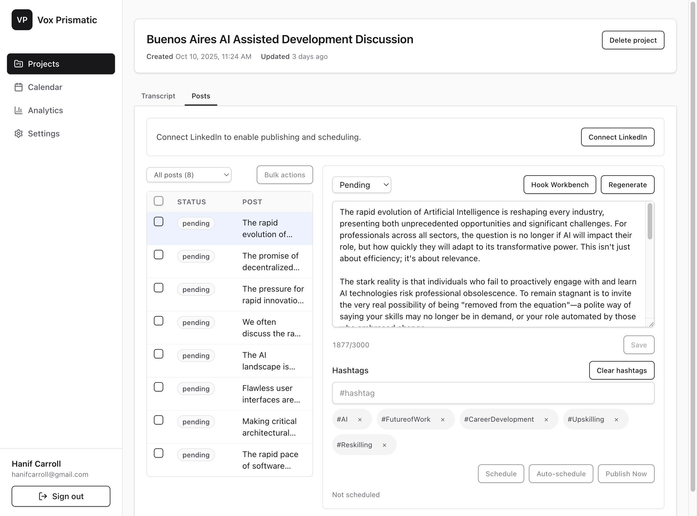The image size is (697, 516).
Task: Open Analytics via bar chart icon
Action: point(19,110)
